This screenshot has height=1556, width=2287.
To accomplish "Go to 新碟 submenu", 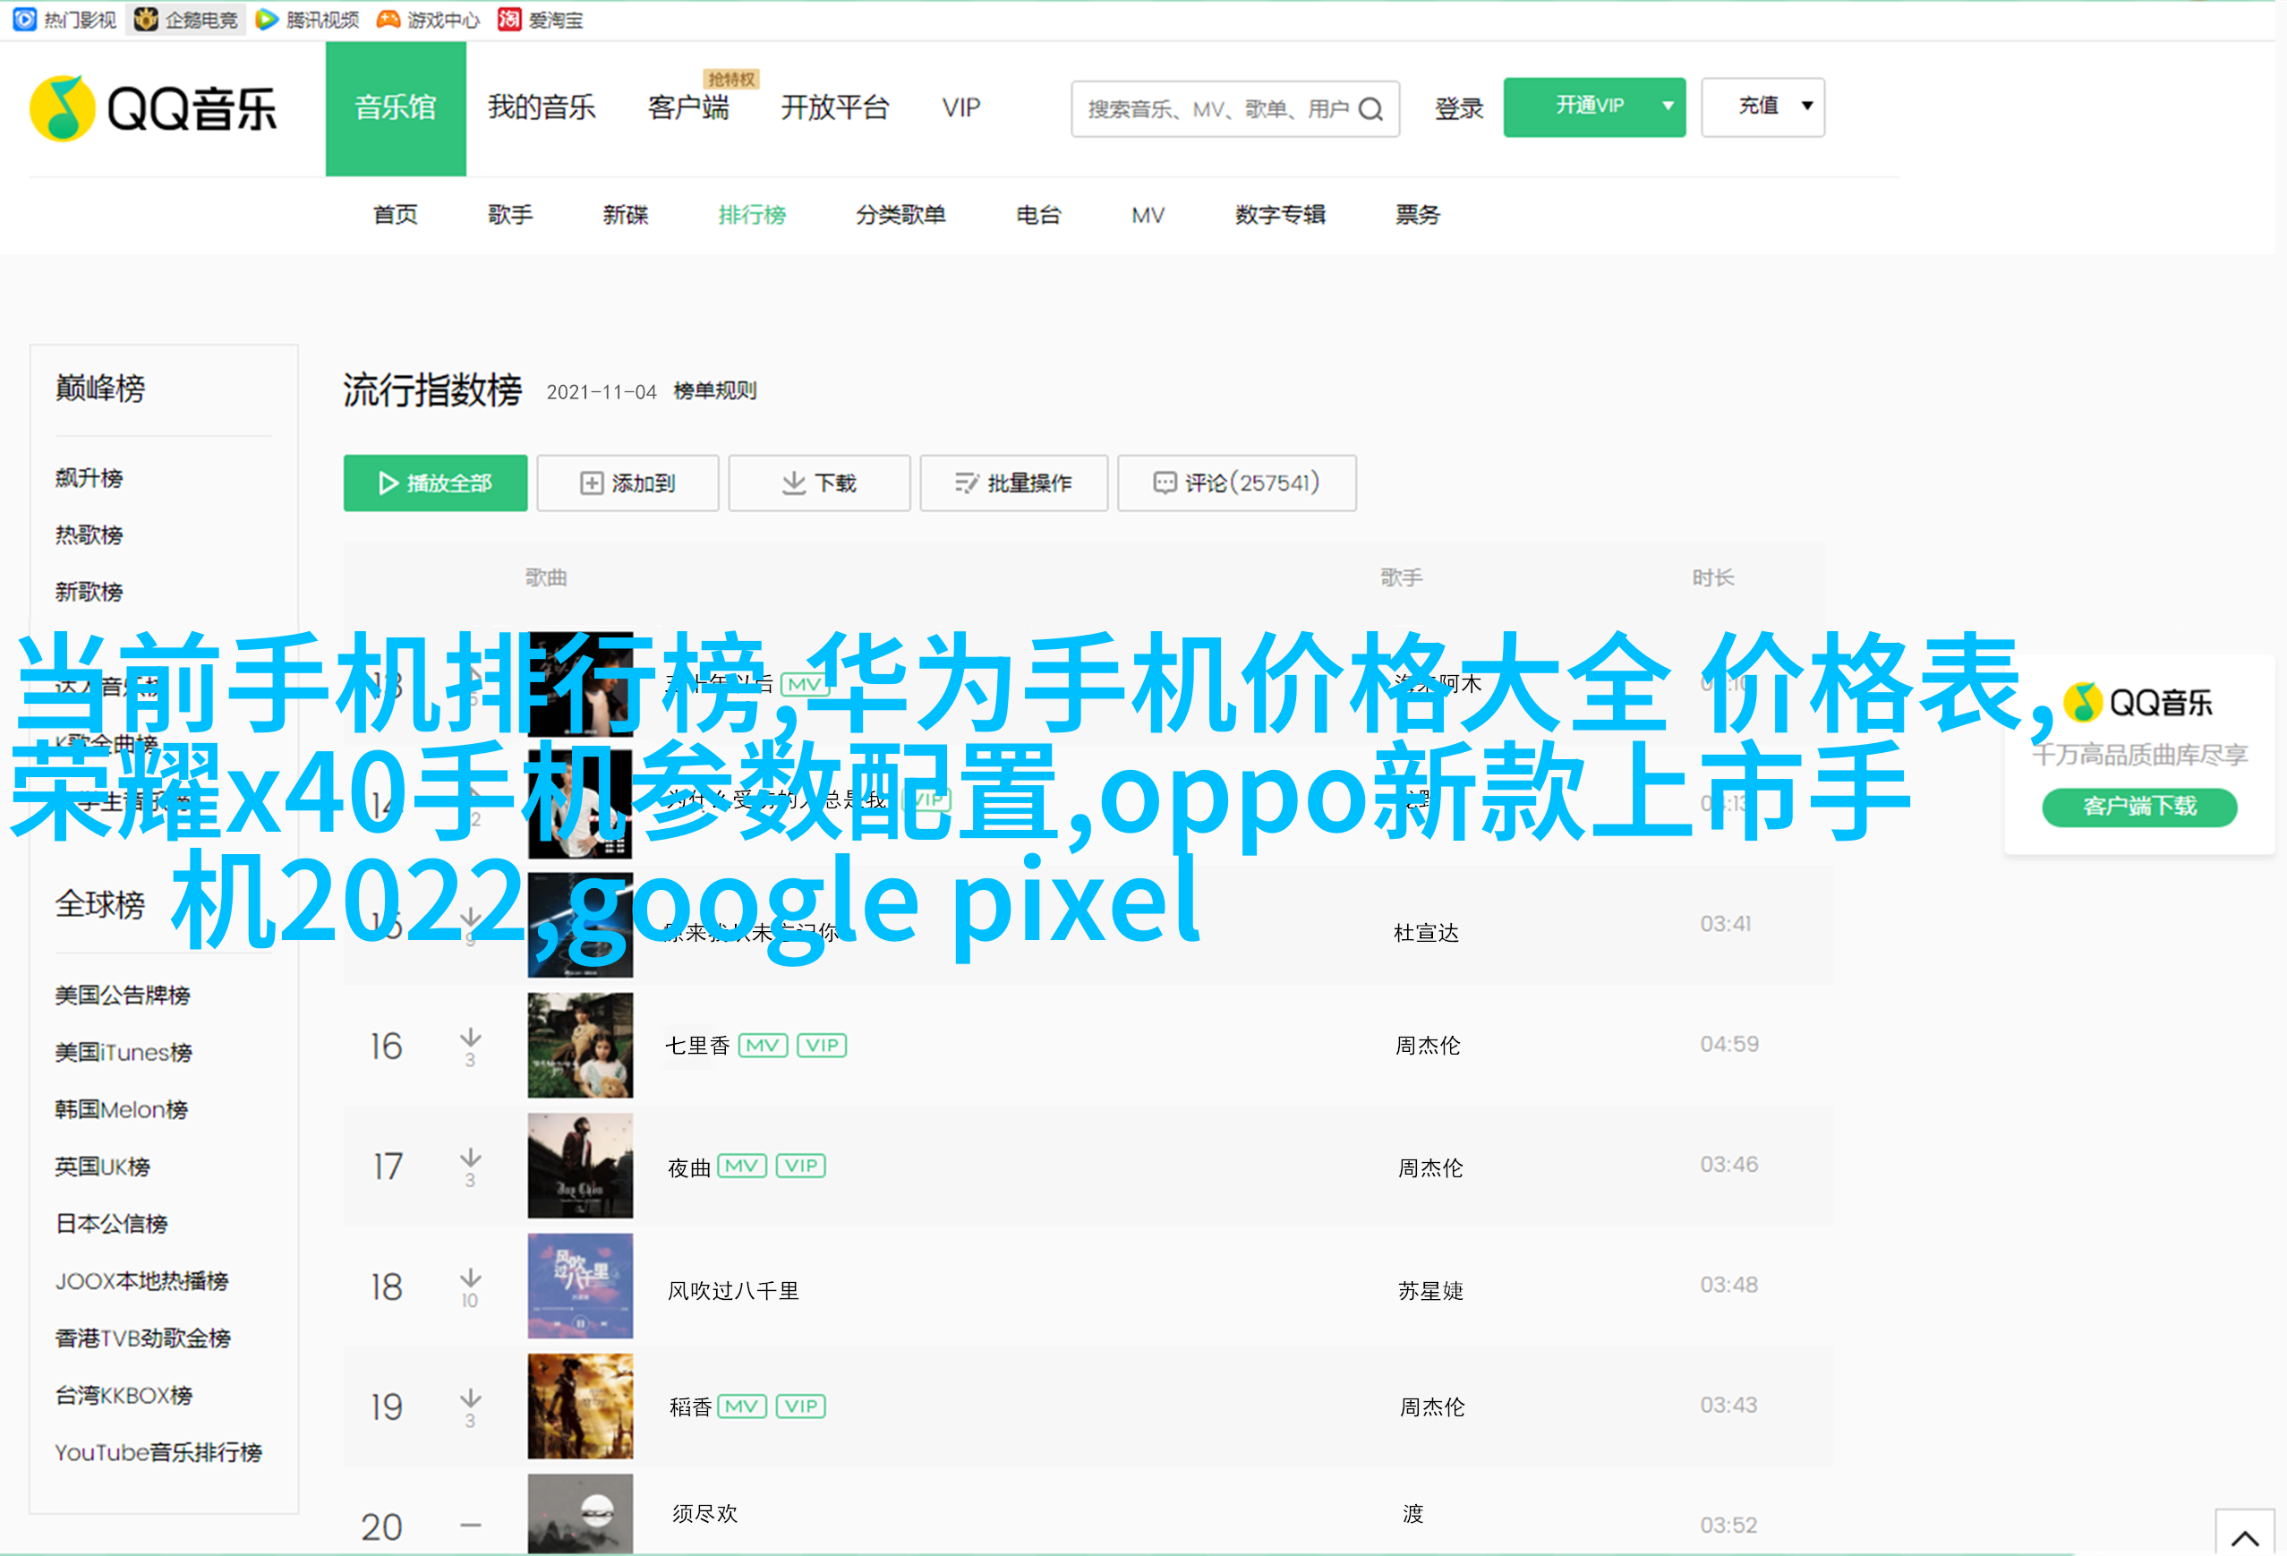I will click(x=626, y=215).
